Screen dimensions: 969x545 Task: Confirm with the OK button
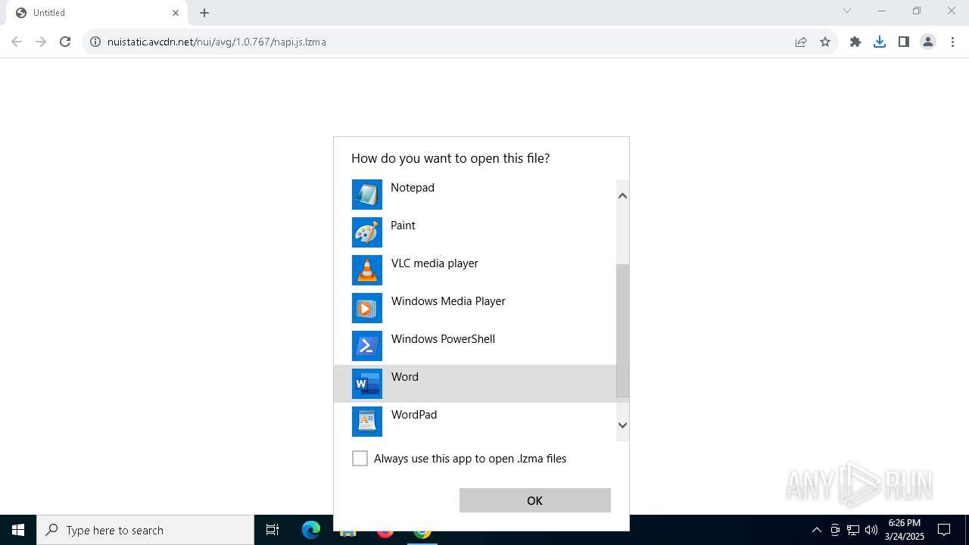(535, 500)
